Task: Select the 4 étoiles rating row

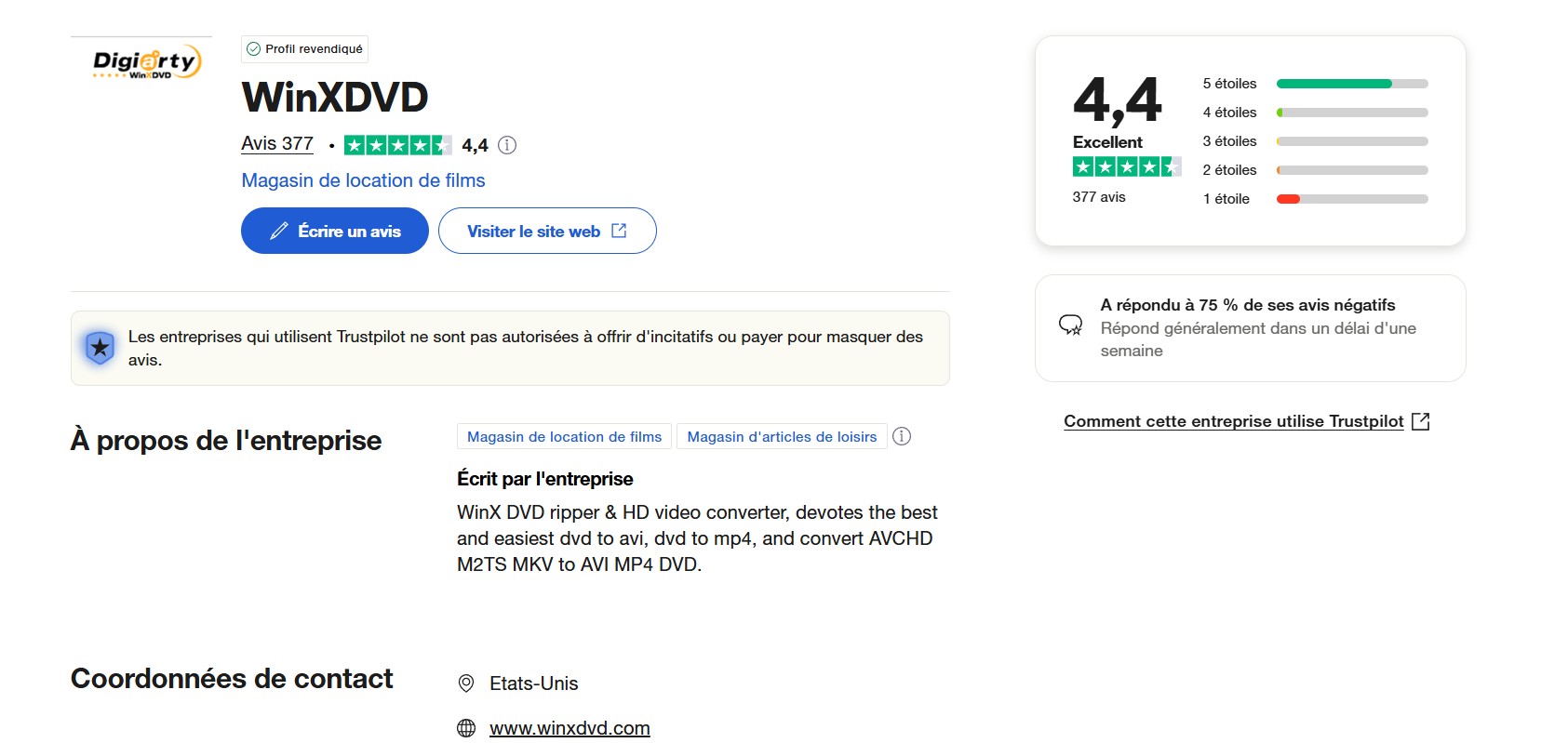Action: pyautogui.click(x=1315, y=113)
